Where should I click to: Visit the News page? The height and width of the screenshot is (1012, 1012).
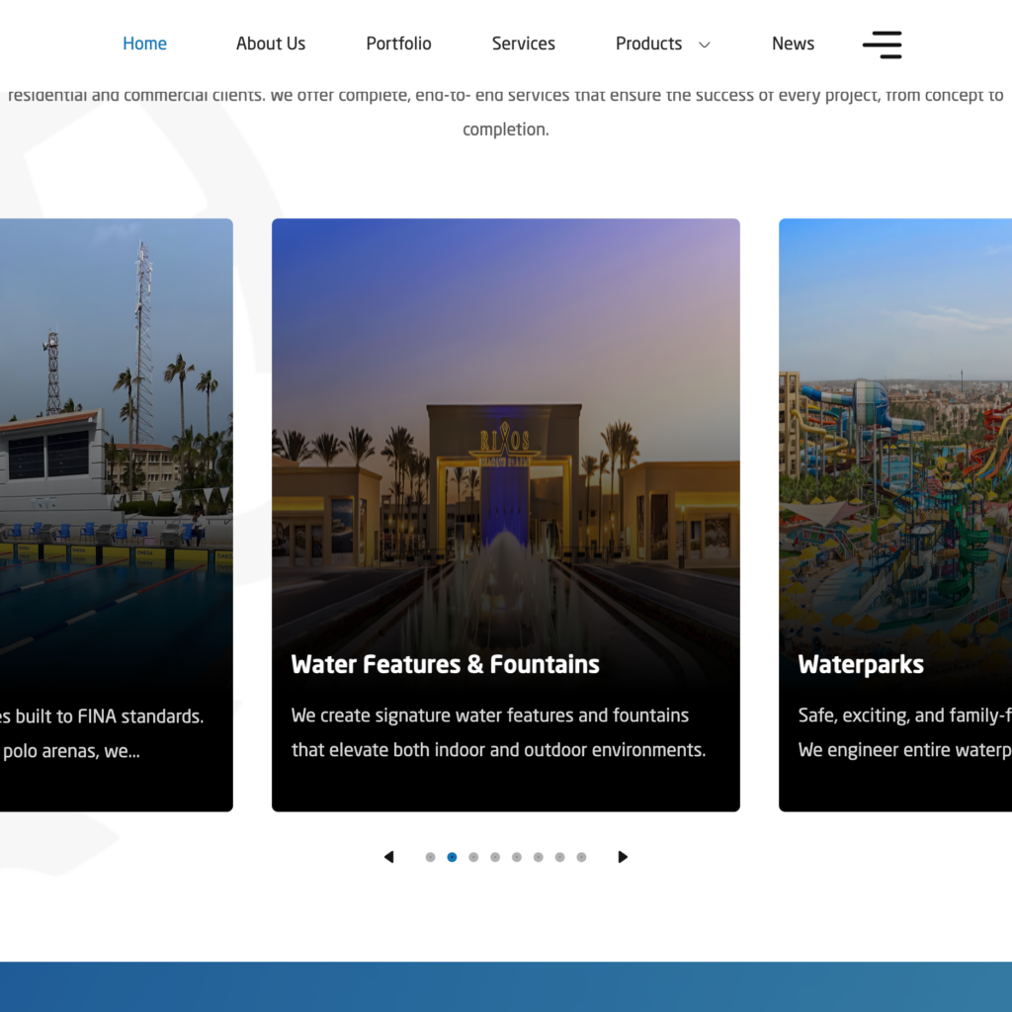pyautogui.click(x=793, y=43)
